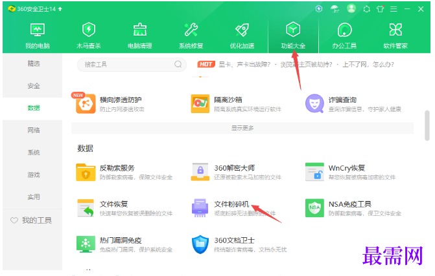Click the shield icon in title bar

[319, 9]
